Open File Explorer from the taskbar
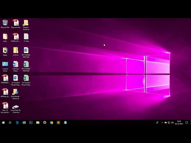This screenshot has width=191, height=143. [x=38, y=122]
